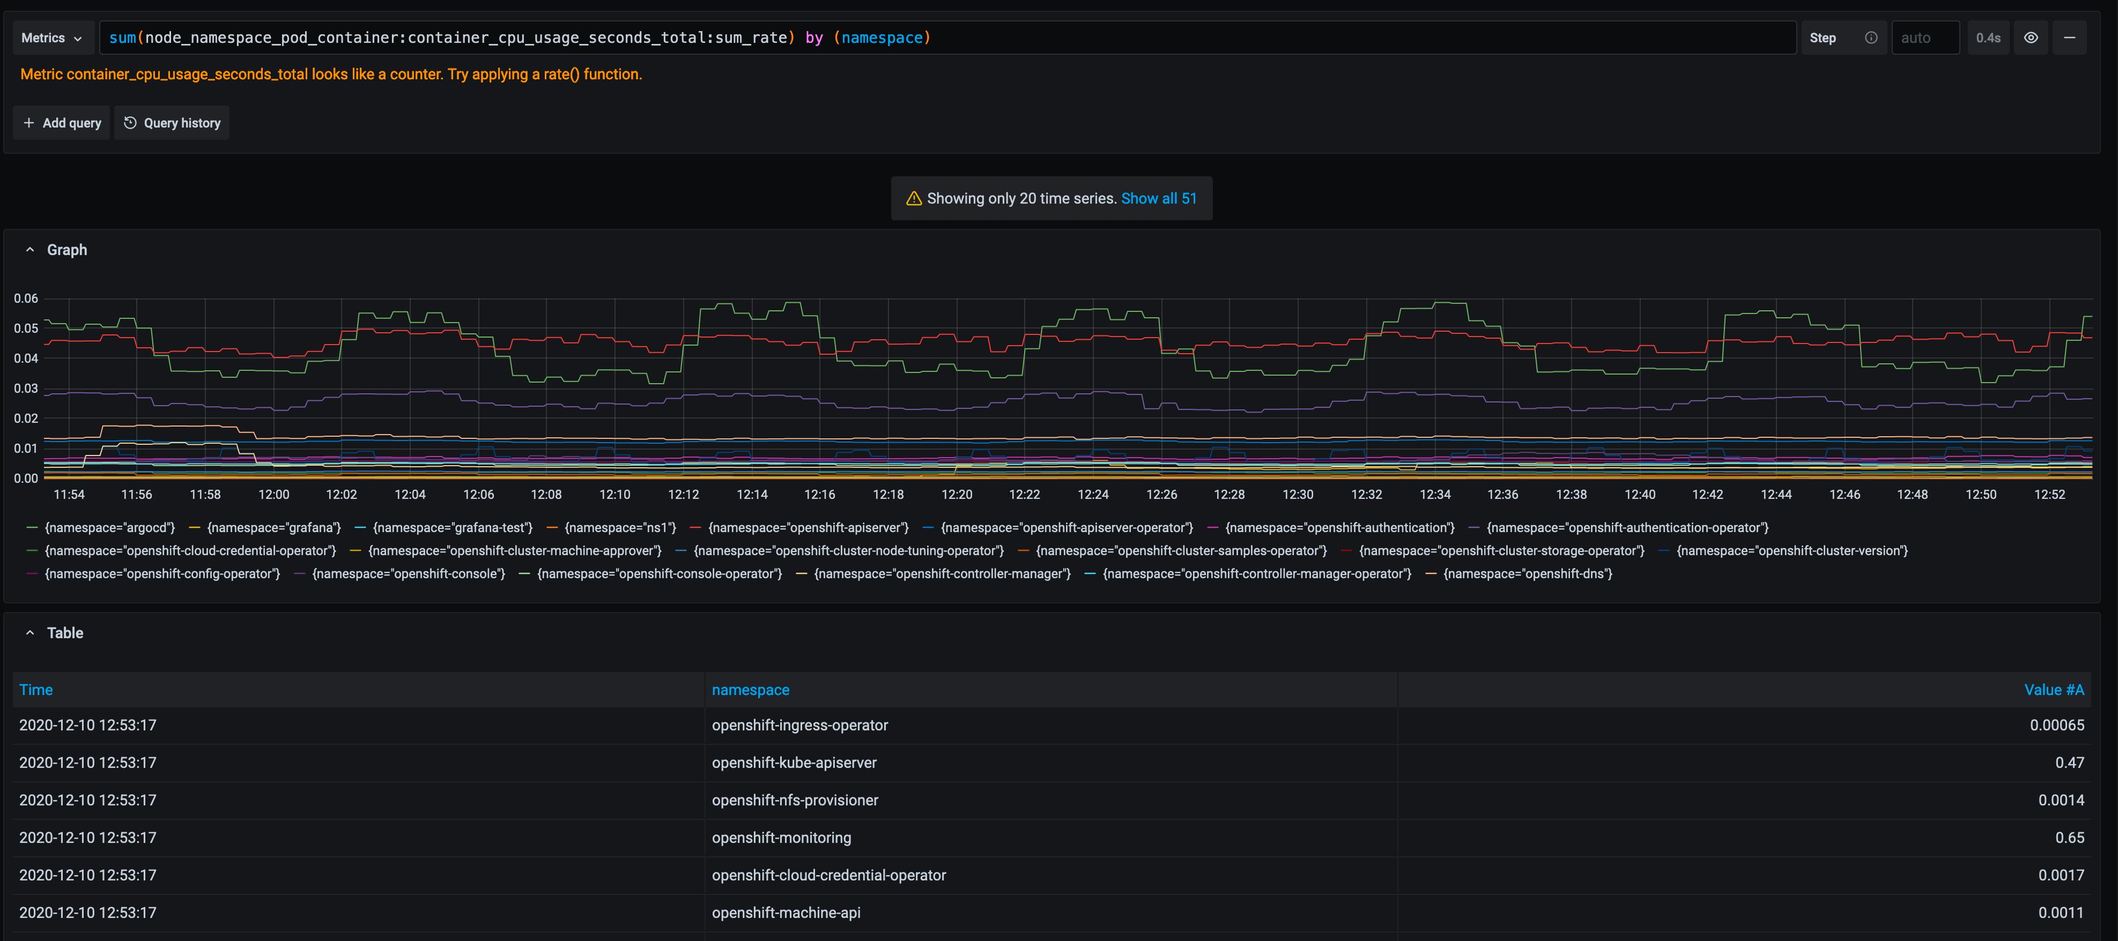Toggle query visibility with eye icon

[2030, 38]
